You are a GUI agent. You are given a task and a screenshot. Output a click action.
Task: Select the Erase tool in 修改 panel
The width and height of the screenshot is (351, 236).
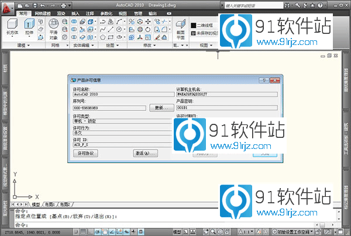(x=157, y=37)
